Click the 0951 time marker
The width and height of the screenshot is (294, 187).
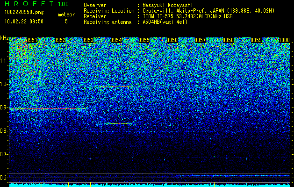tap(32, 40)
